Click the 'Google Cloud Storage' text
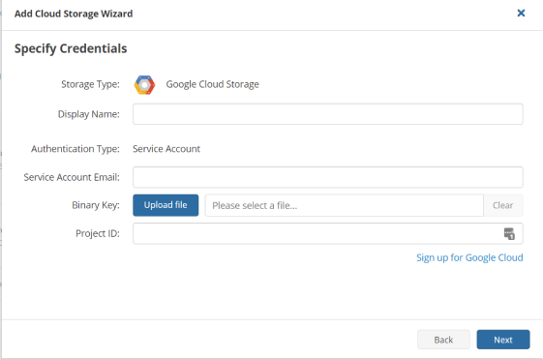The height and width of the screenshot is (359, 543). [212, 84]
